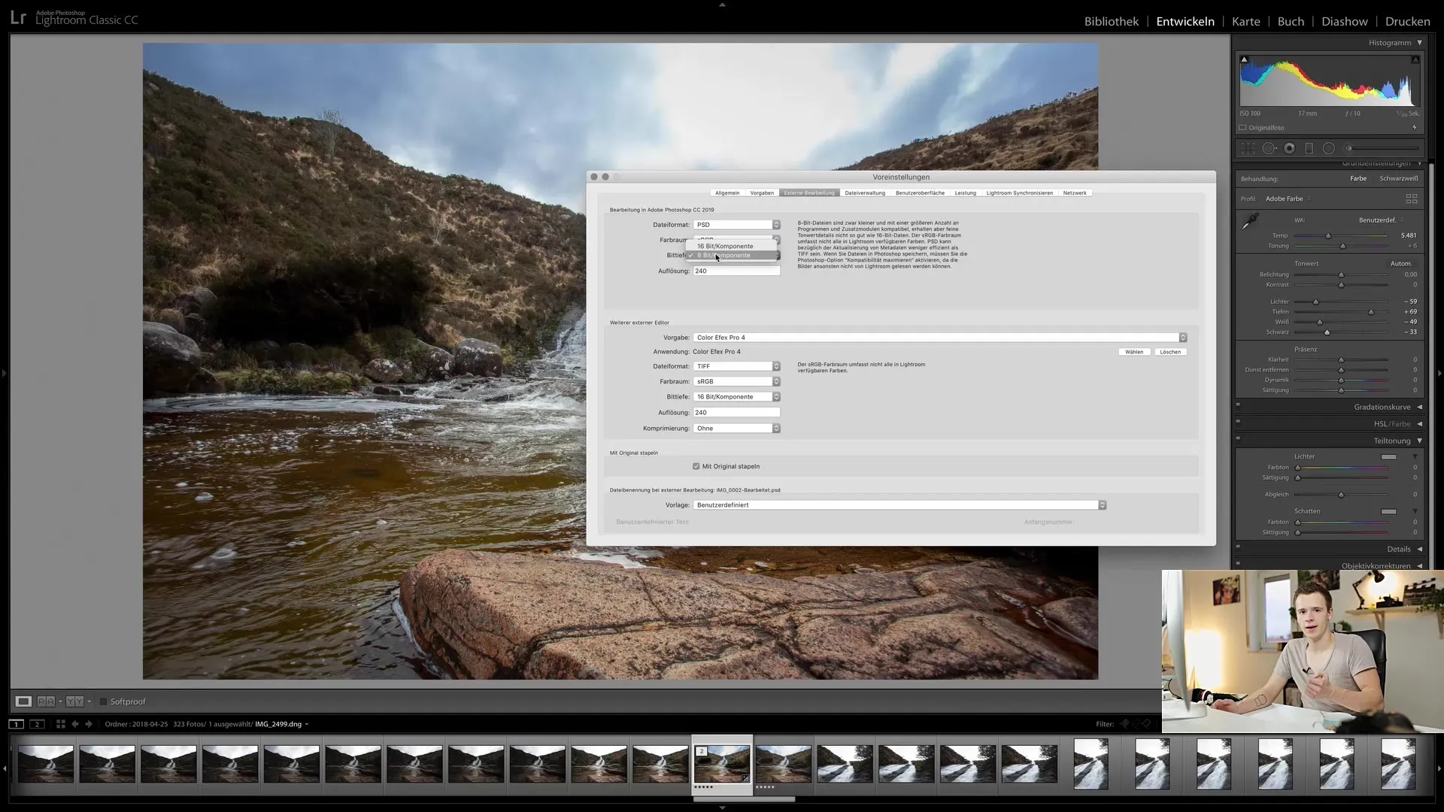Select the Spot Removal tool

(1269, 149)
